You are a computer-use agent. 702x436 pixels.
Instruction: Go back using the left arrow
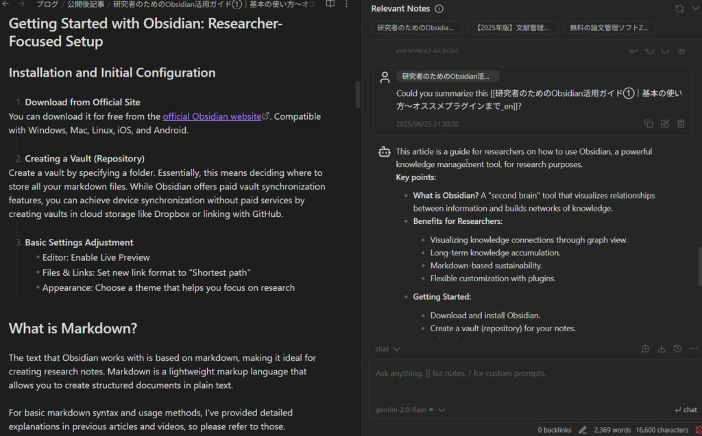[5, 4]
